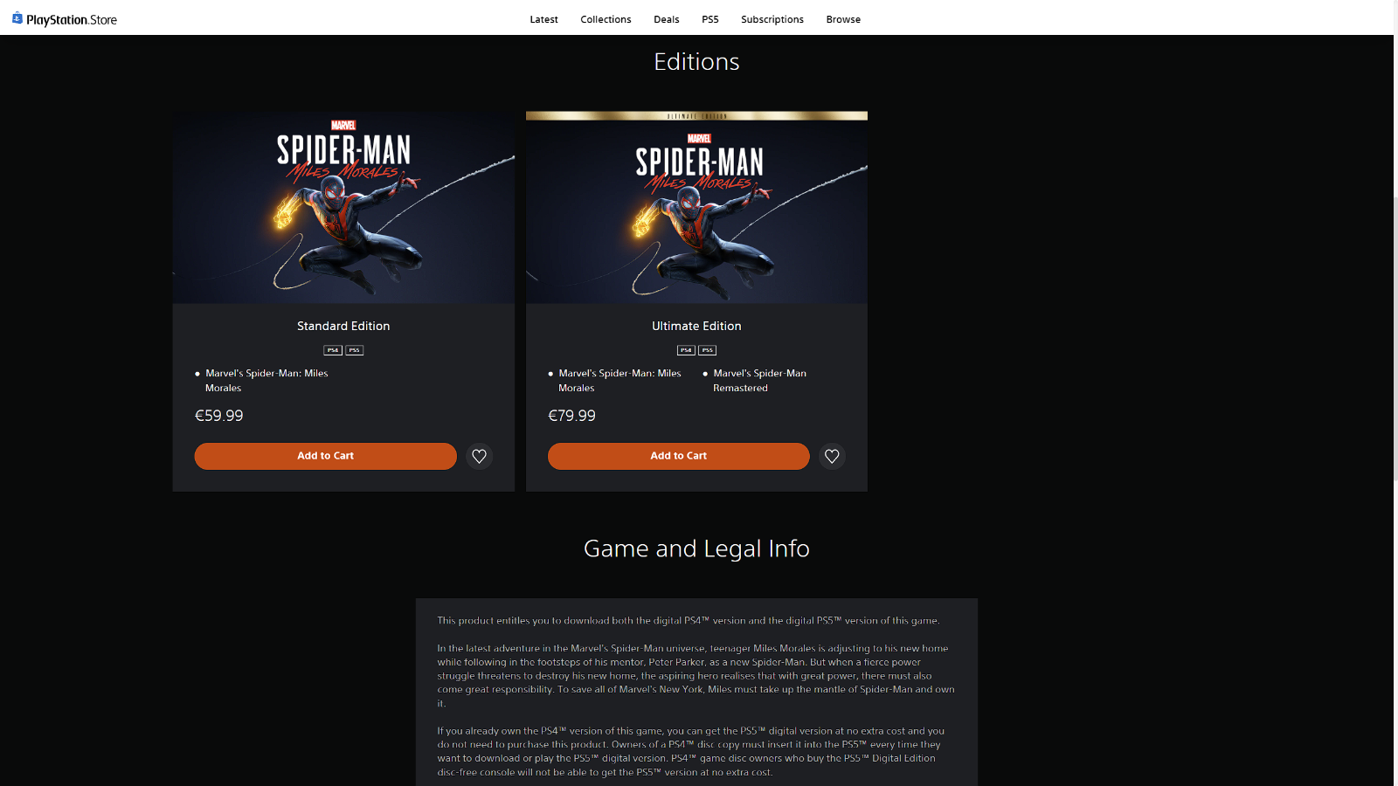
Task: Click PS4 badge under Ultimate Edition
Action: 686,350
